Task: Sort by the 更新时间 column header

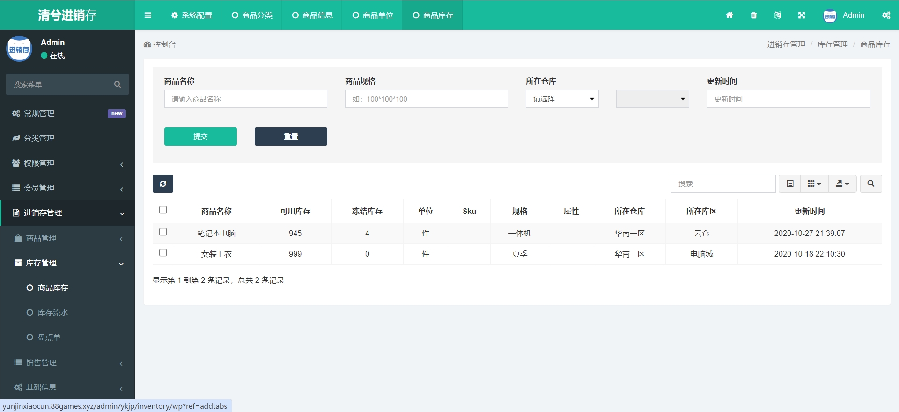Action: tap(810, 211)
